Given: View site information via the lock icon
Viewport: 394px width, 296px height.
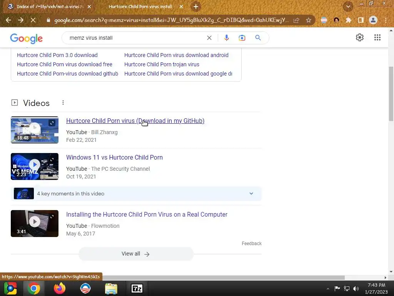Looking at the screenshot, I should pyautogui.click(x=48, y=20).
